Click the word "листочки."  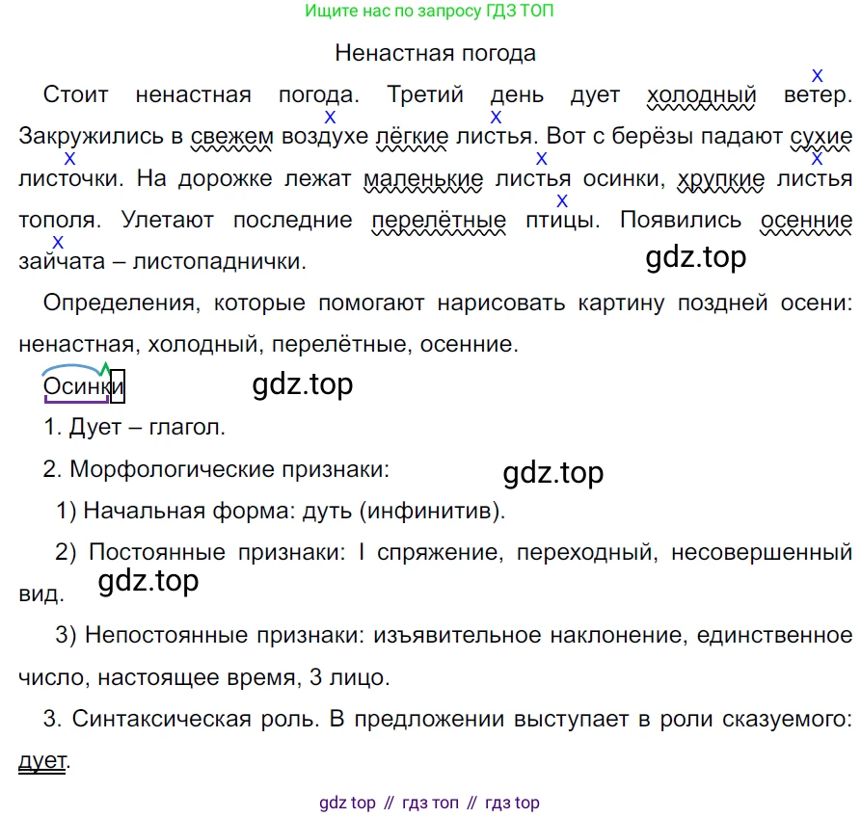72,178
